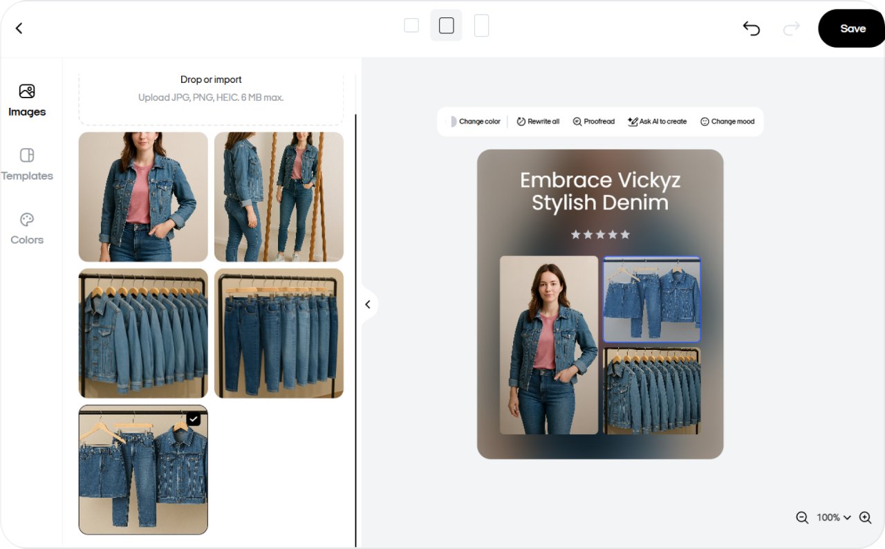Select the Change color menu item
The image size is (885, 549).
478,121
